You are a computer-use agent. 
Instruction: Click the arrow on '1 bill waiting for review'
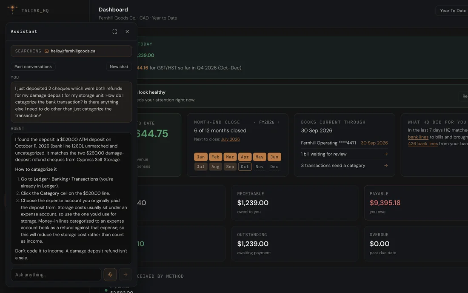click(385, 154)
